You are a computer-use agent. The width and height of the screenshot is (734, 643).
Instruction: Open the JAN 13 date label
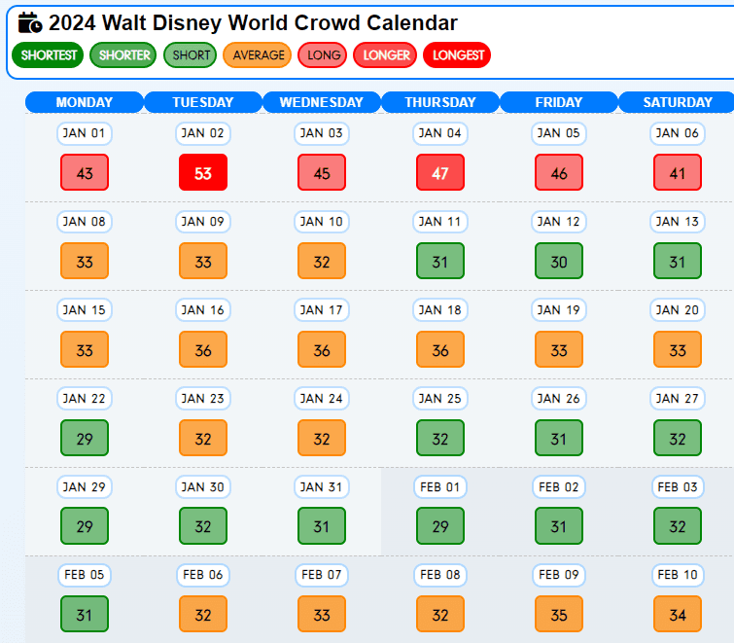point(678,222)
